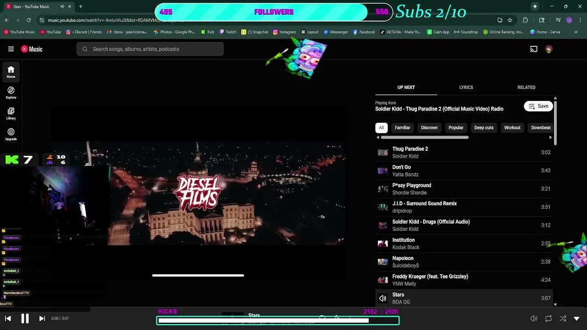The image size is (587, 330).
Task: Open the Snapchat bookmark
Action: (255, 32)
